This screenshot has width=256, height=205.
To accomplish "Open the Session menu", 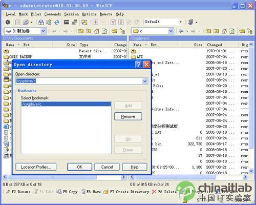I will click(x=72, y=14).
